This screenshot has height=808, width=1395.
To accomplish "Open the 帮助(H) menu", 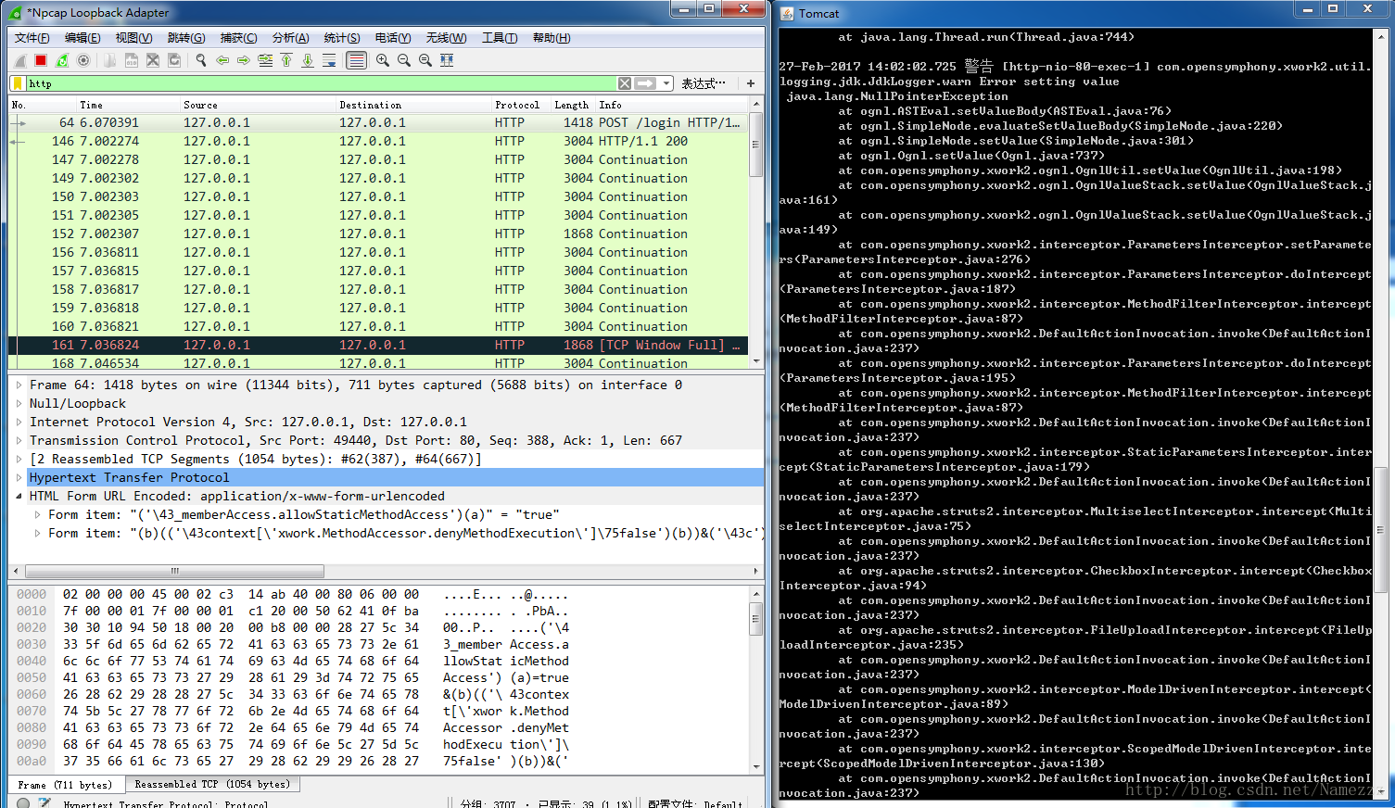I will 552,38.
